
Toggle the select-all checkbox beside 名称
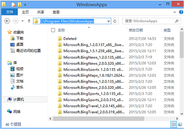(x=53, y=30)
